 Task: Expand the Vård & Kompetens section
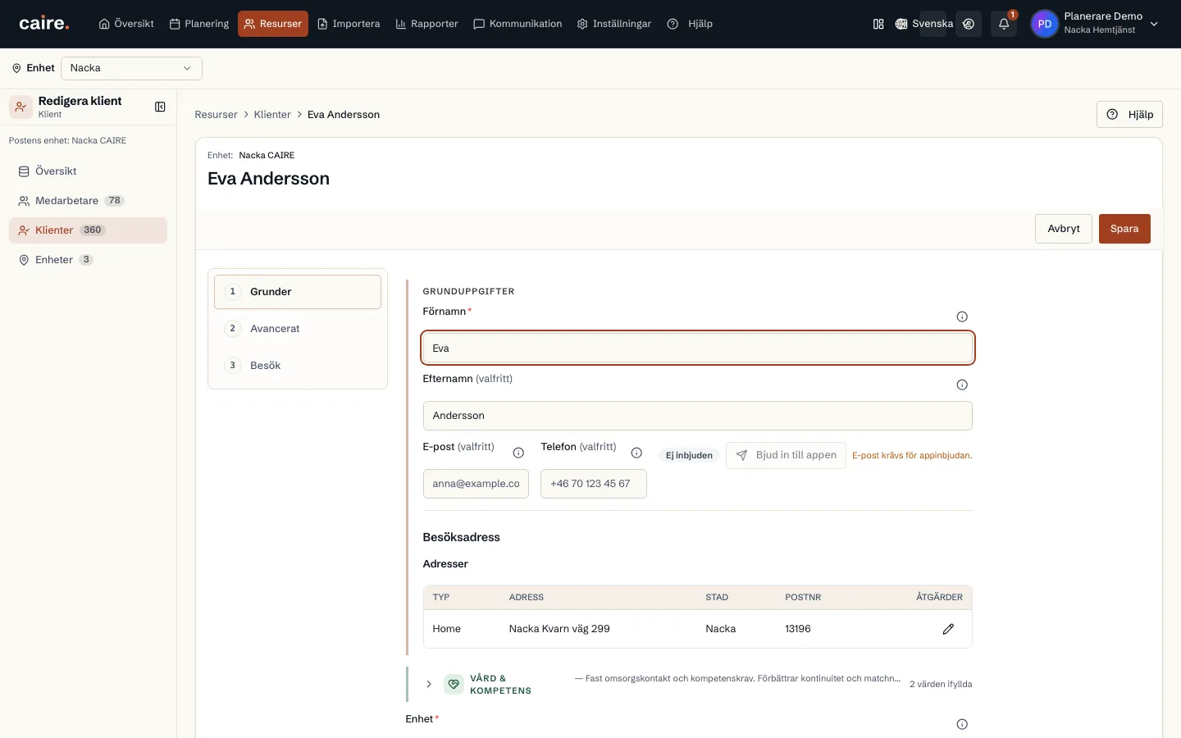click(429, 684)
